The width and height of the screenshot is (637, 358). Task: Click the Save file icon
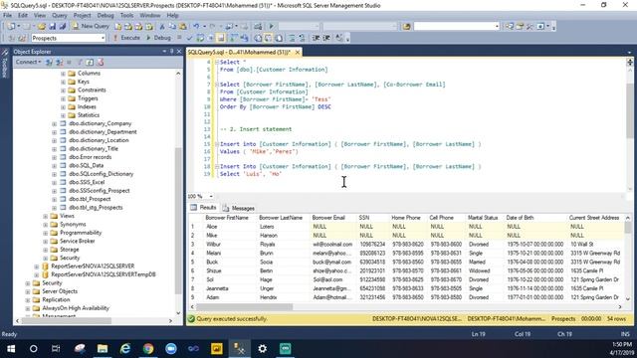(53, 27)
